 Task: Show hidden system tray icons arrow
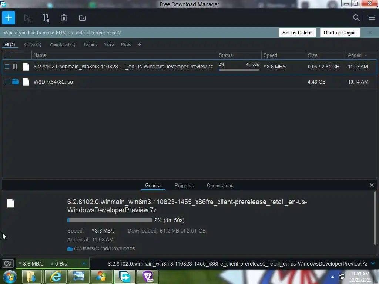coord(333,277)
